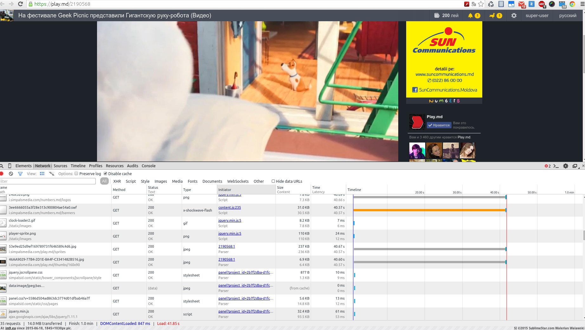
Task: Enable the Preserve log checkbox
Action: pyautogui.click(x=76, y=174)
